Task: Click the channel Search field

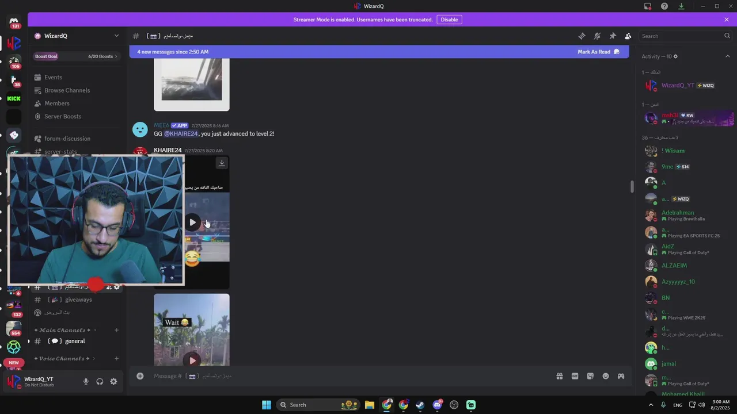Action: tap(686, 36)
